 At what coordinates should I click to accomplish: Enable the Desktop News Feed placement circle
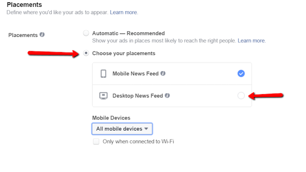click(x=241, y=96)
